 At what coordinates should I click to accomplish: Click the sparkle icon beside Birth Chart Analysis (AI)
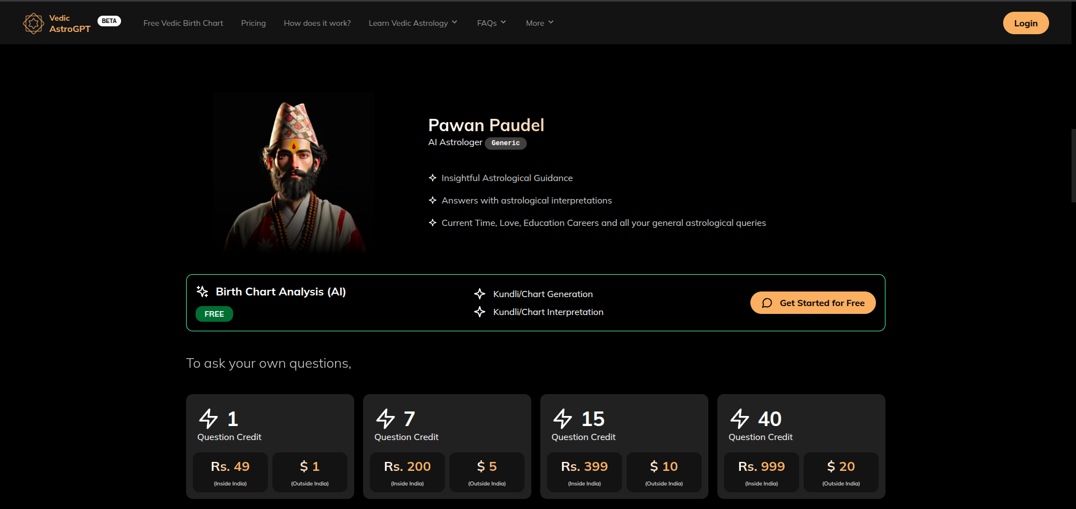(202, 291)
